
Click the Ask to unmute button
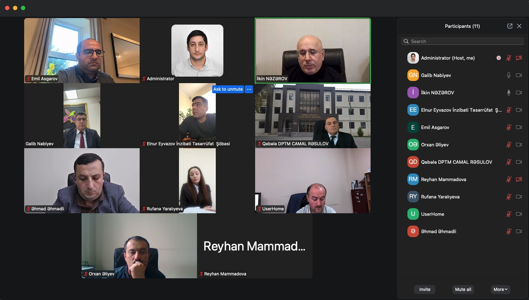click(x=228, y=89)
